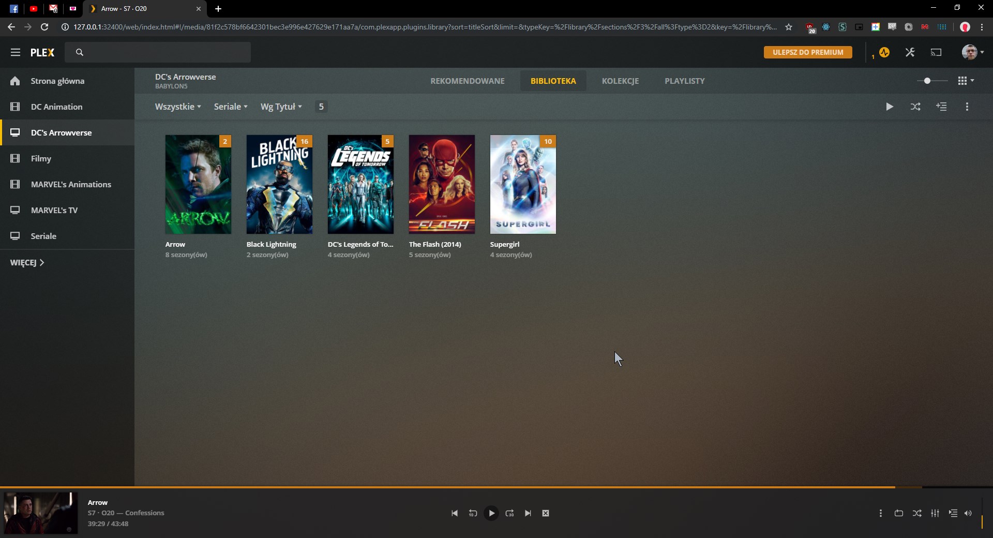
Task: Open the Wg Tytuł sort dropdown
Action: (281, 107)
